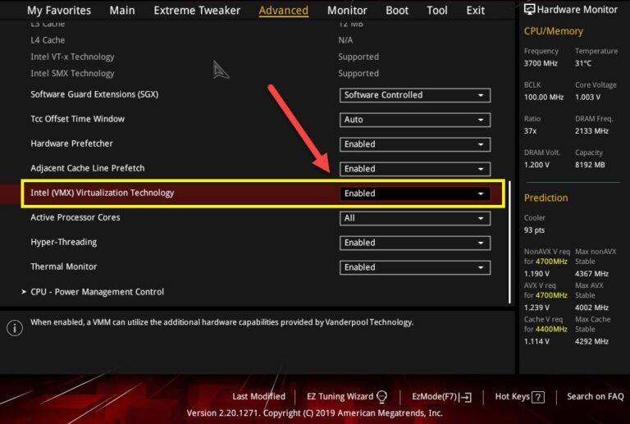The height and width of the screenshot is (424, 630).
Task: Click the CPU/Memory section heading
Action: click(x=553, y=31)
